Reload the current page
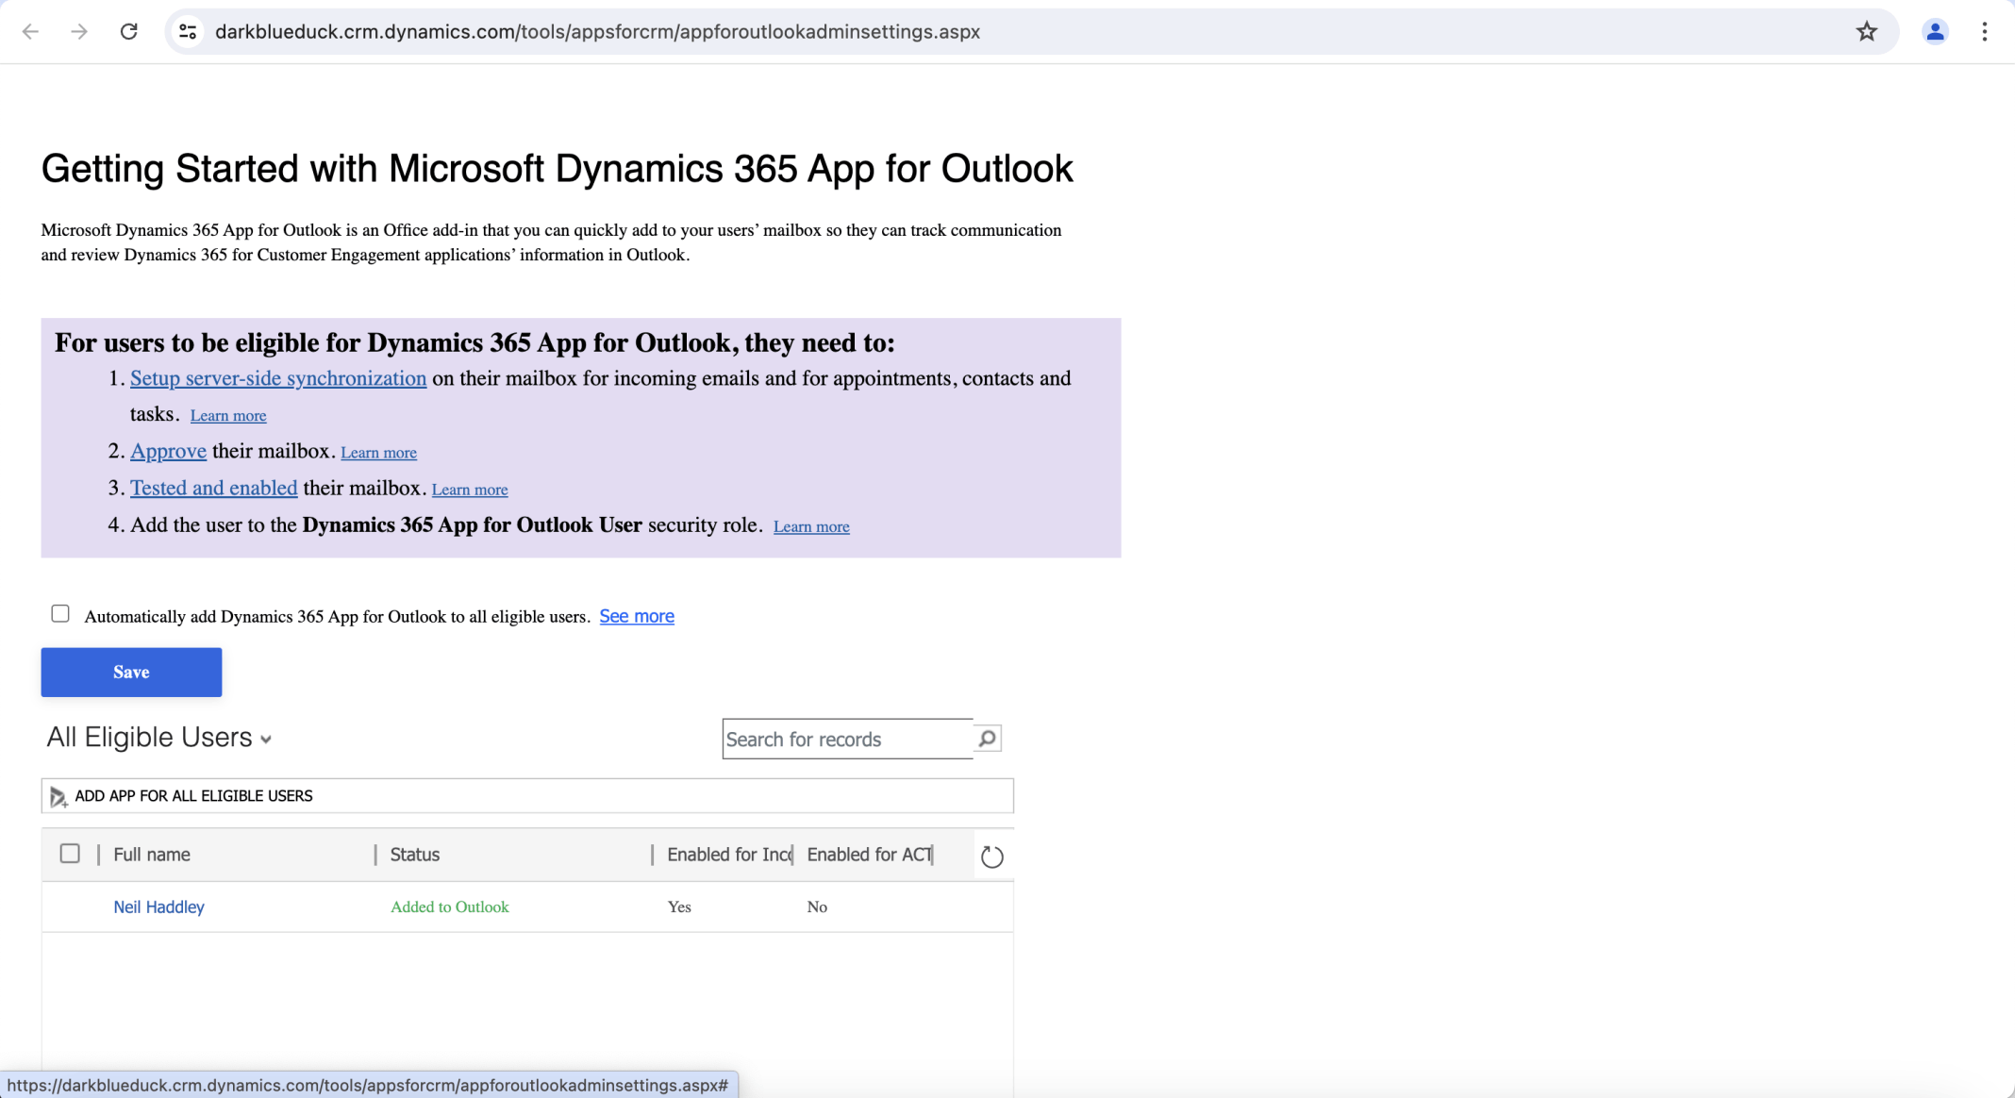Image resolution: width=2015 pixels, height=1098 pixels. 130,31
